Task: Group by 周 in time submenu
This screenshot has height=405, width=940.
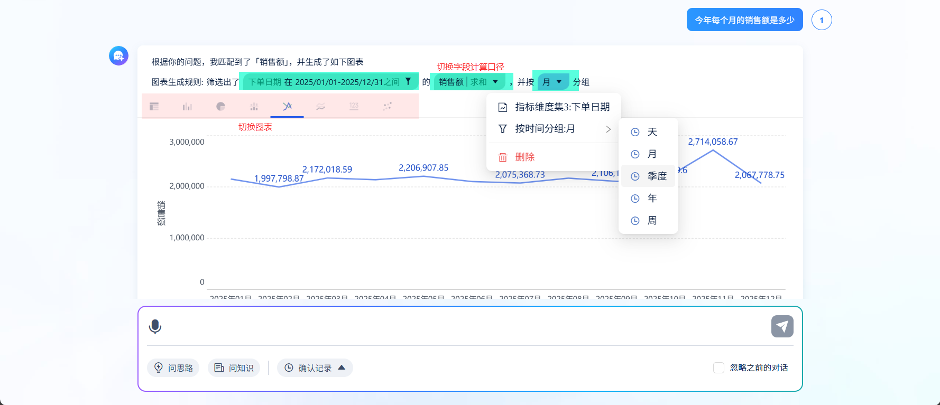Action: pyautogui.click(x=648, y=221)
